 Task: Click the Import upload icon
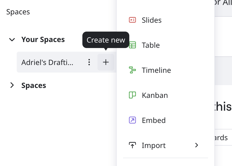pyautogui.click(x=132, y=145)
